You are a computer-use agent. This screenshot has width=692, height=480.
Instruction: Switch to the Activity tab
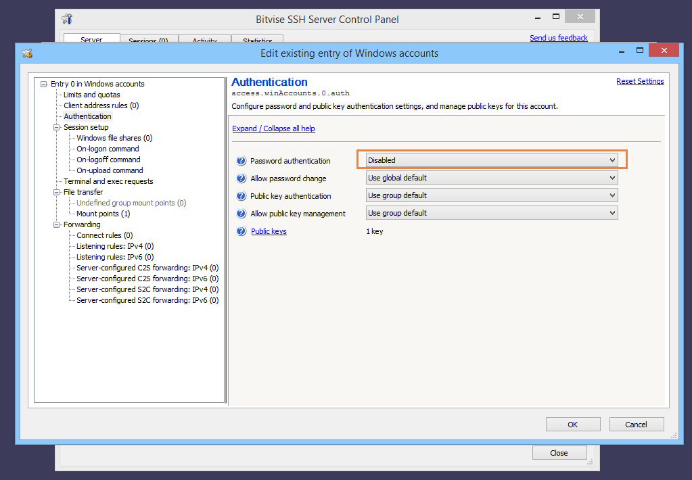pos(204,40)
